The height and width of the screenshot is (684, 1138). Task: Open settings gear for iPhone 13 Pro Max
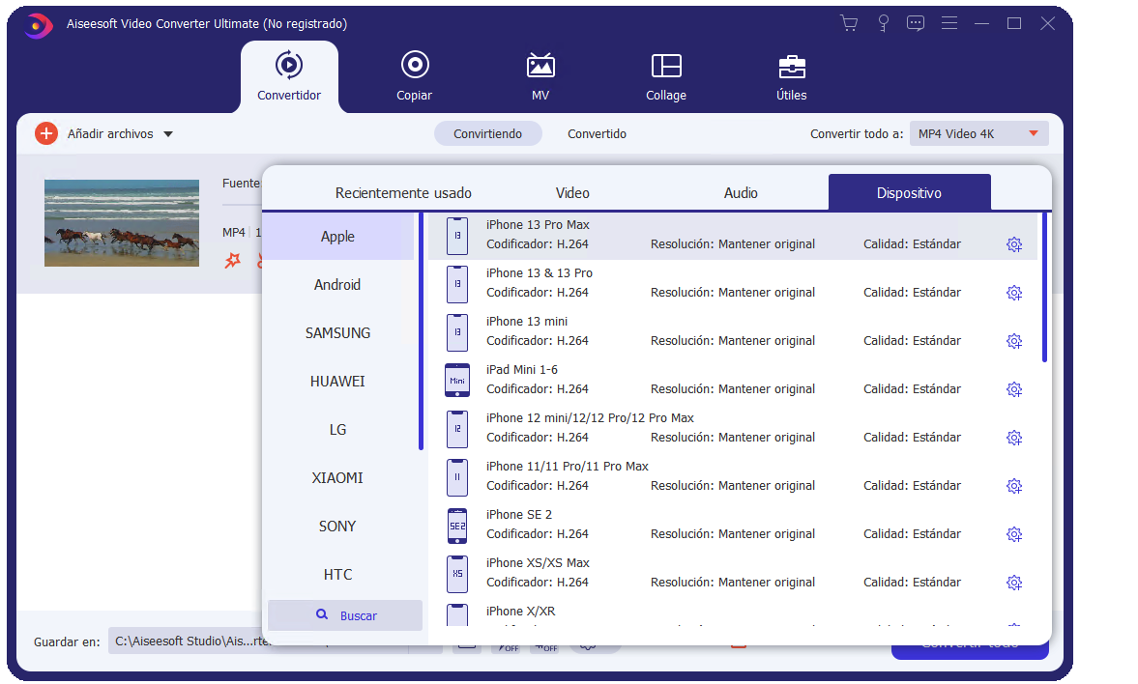click(1014, 244)
